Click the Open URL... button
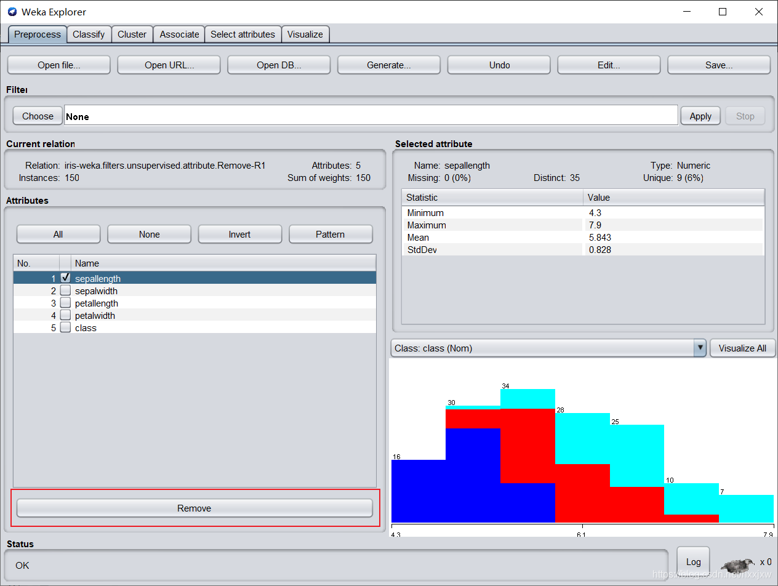The image size is (778, 586). coord(169,65)
